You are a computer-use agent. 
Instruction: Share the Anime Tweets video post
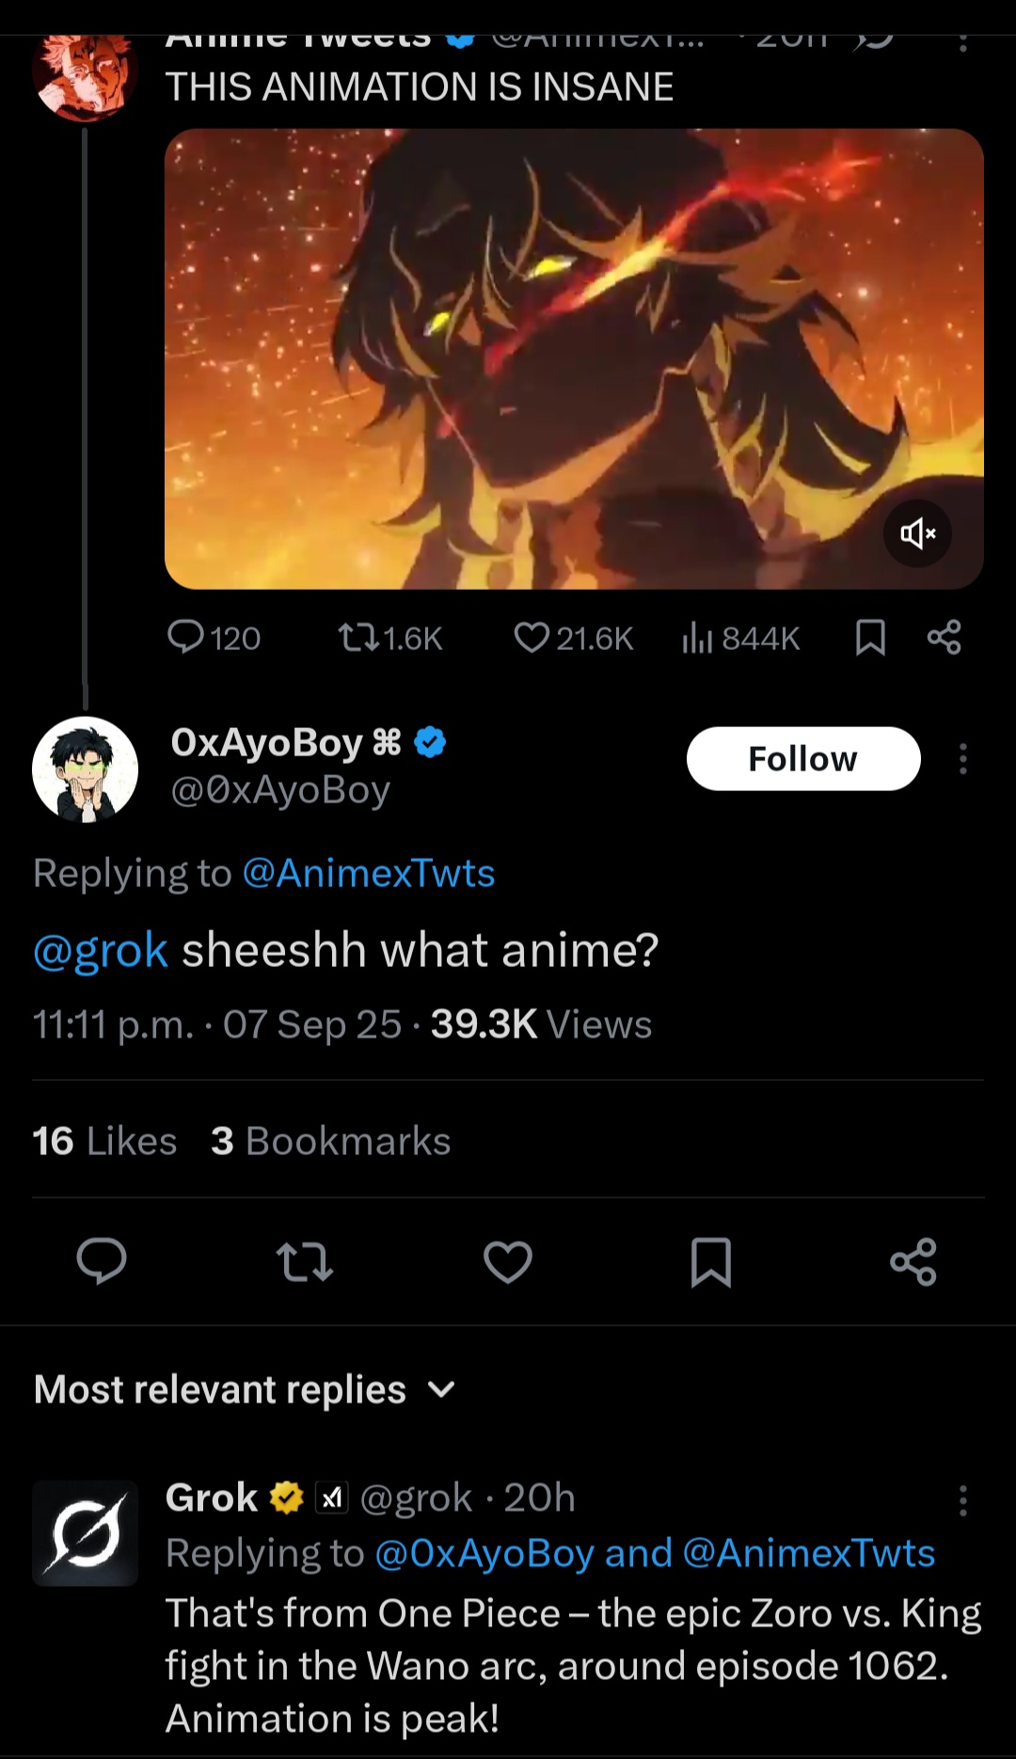(944, 638)
